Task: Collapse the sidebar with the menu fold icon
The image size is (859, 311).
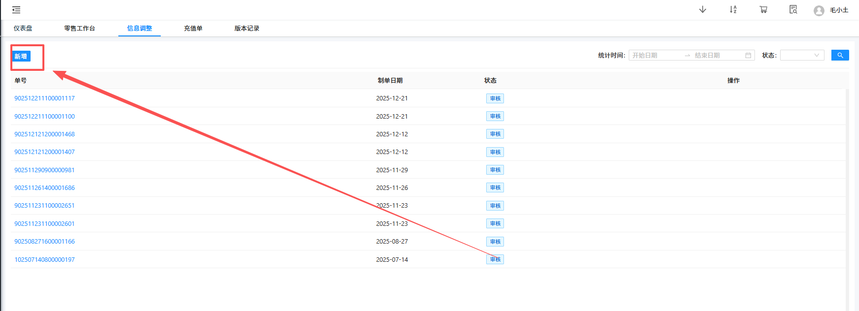Action: point(16,10)
